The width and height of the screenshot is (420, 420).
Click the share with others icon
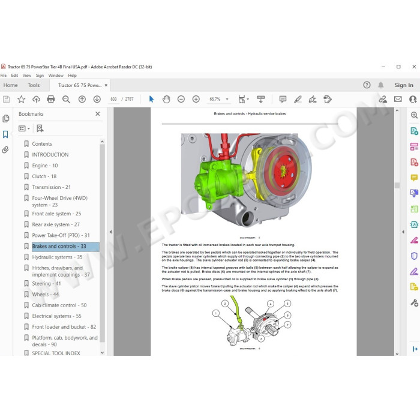click(x=413, y=100)
